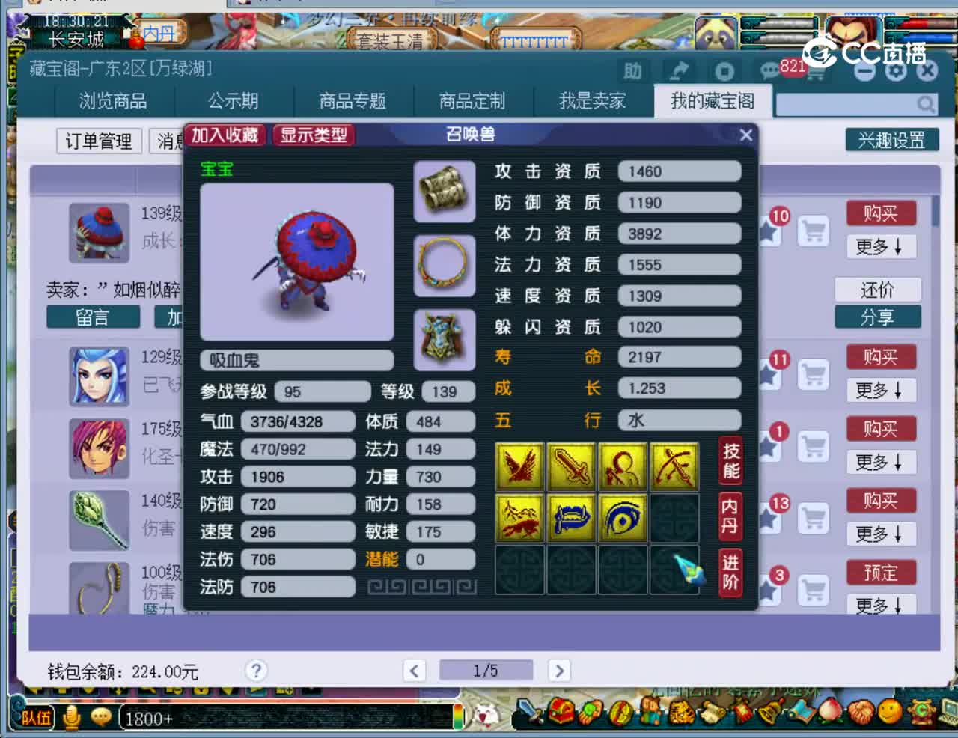Image resolution: width=958 pixels, height=738 pixels.
Task: Click the 分享 button
Action: click(x=878, y=317)
